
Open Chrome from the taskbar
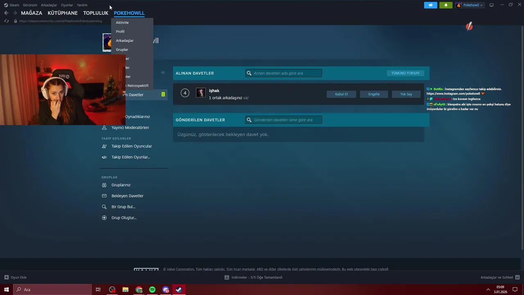coord(139,290)
